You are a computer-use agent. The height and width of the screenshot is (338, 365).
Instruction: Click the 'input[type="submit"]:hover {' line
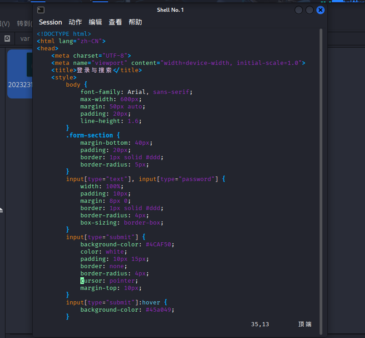point(116,303)
